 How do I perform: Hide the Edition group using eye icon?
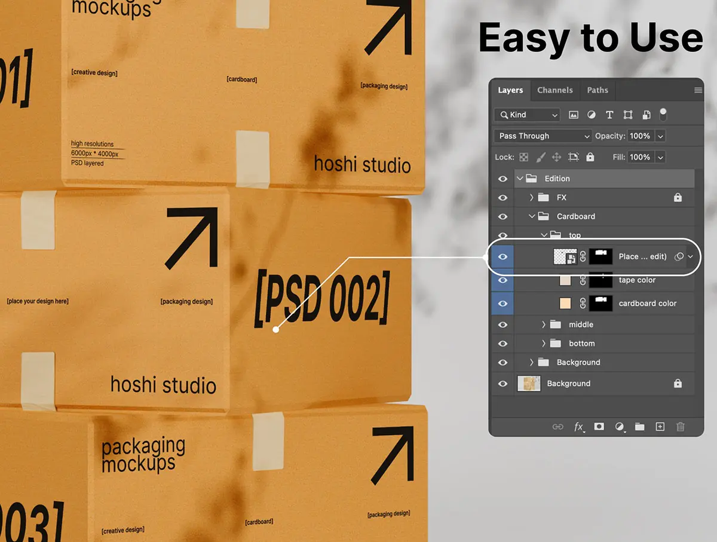coord(502,179)
